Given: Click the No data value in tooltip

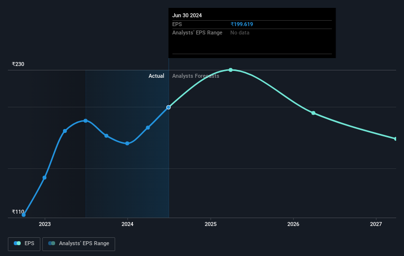Looking at the screenshot, I should [240, 33].
